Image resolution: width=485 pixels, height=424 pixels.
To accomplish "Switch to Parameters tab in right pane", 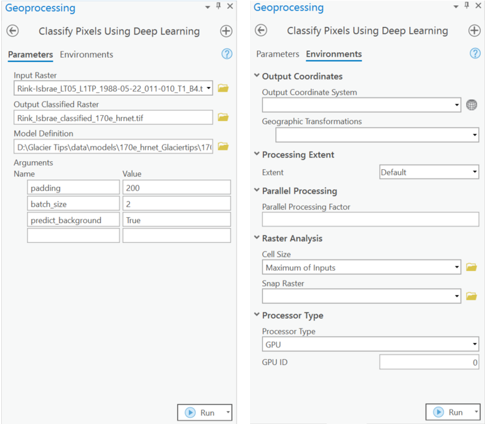I will 278,54.
